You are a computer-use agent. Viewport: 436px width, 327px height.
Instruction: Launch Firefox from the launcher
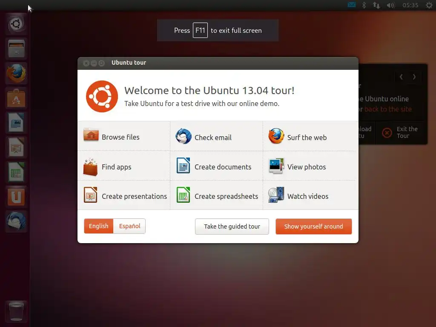[x=16, y=73]
